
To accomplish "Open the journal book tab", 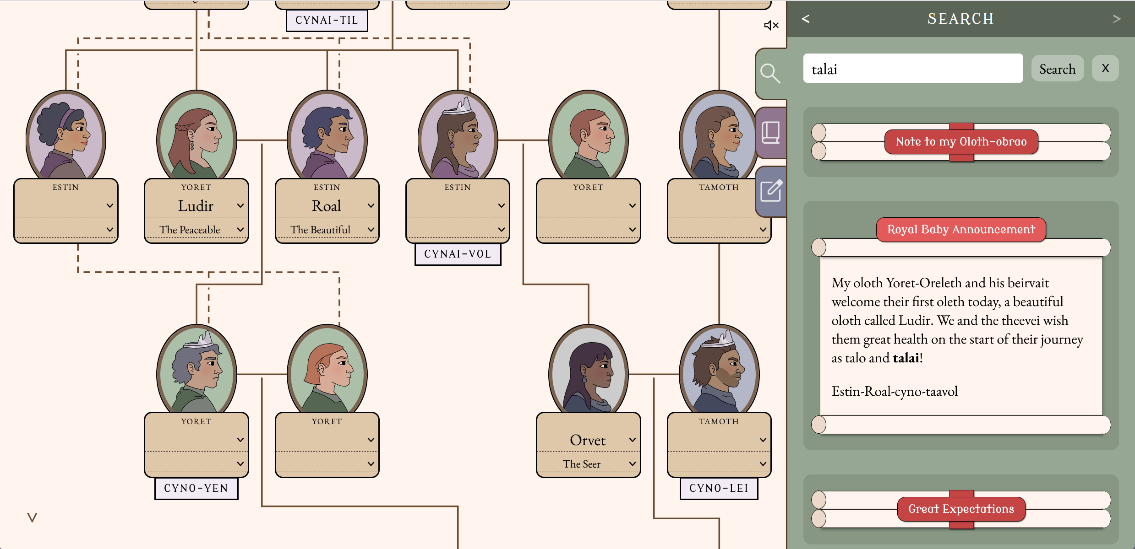I will [x=771, y=133].
